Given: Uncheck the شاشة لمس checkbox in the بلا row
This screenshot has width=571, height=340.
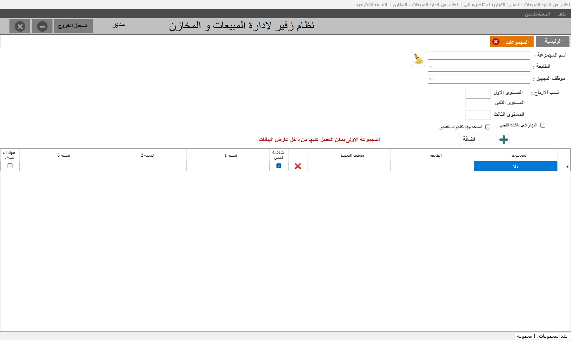Looking at the screenshot, I should (x=279, y=166).
